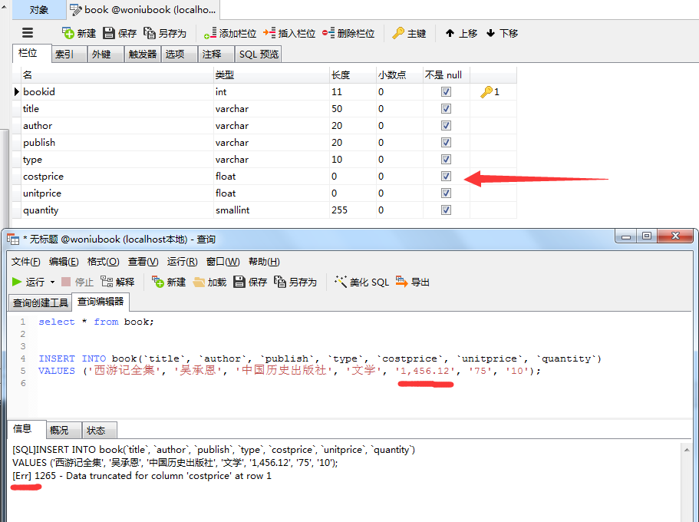
Task: Toggle not-null checkbox for quantity
Action: point(446,210)
